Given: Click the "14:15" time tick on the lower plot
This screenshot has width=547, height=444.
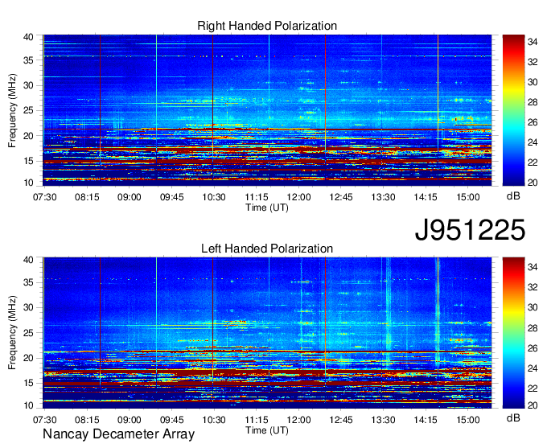Looking at the screenshot, I should (426, 420).
